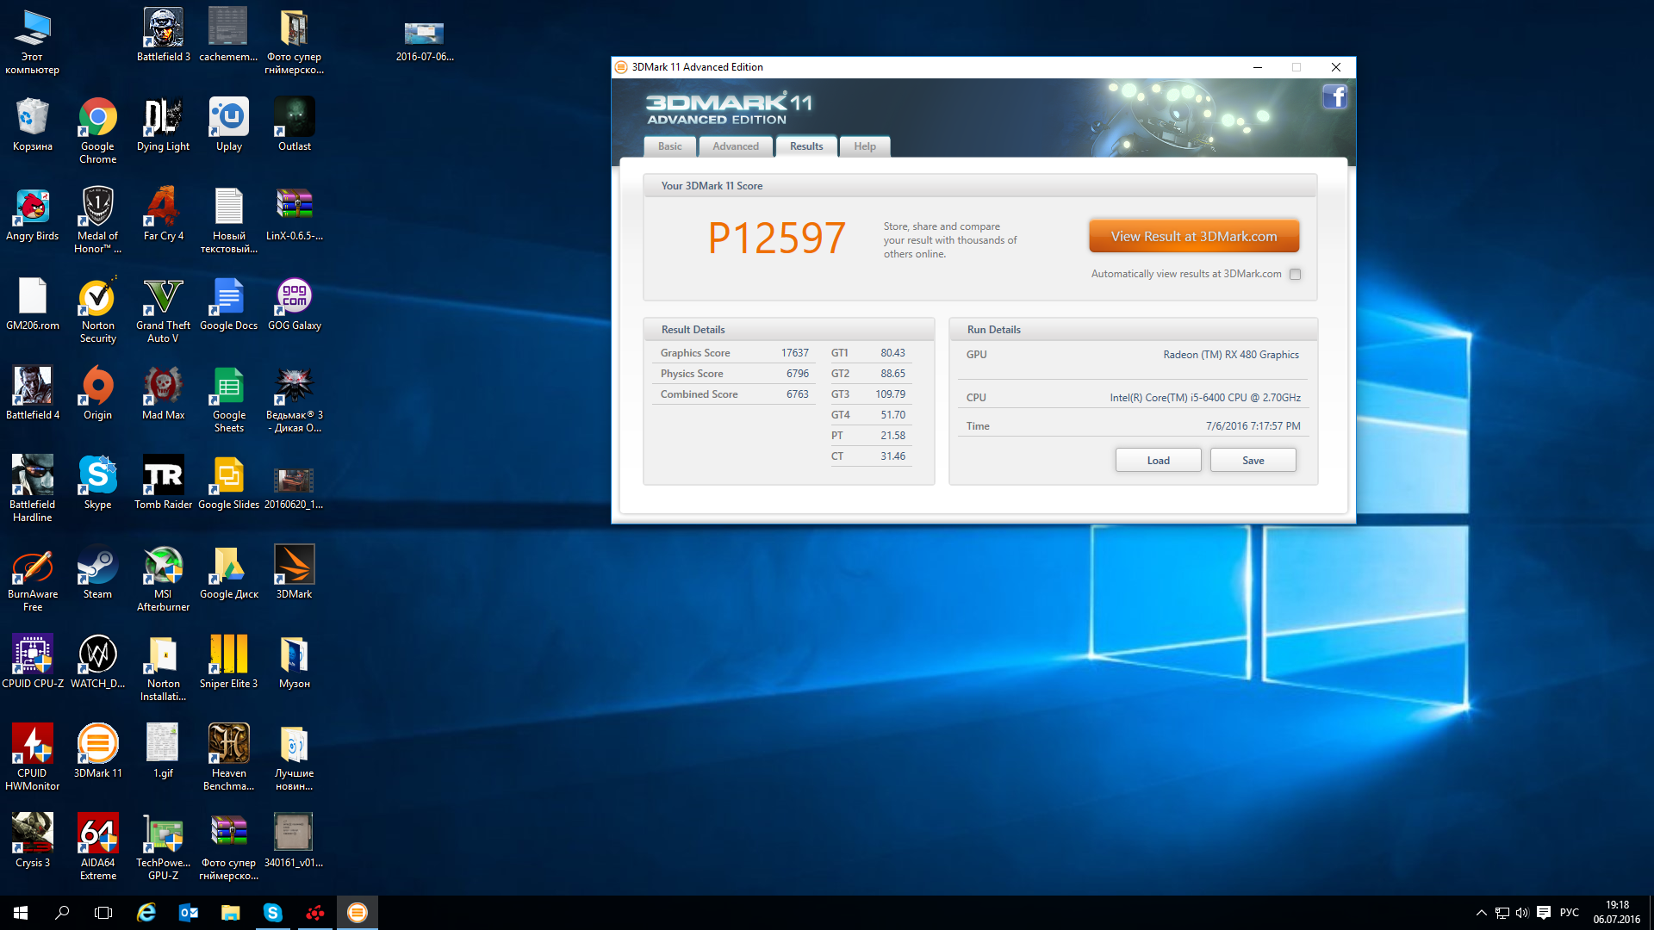Click the TechPowerUp GPU-Z desktop icon
This screenshot has width=1654, height=930.
click(x=163, y=837)
